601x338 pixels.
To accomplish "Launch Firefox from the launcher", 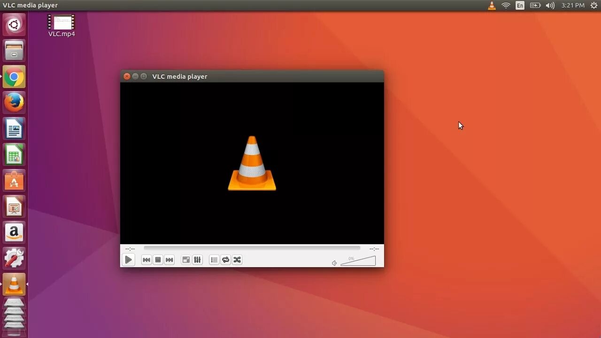I will tap(14, 102).
